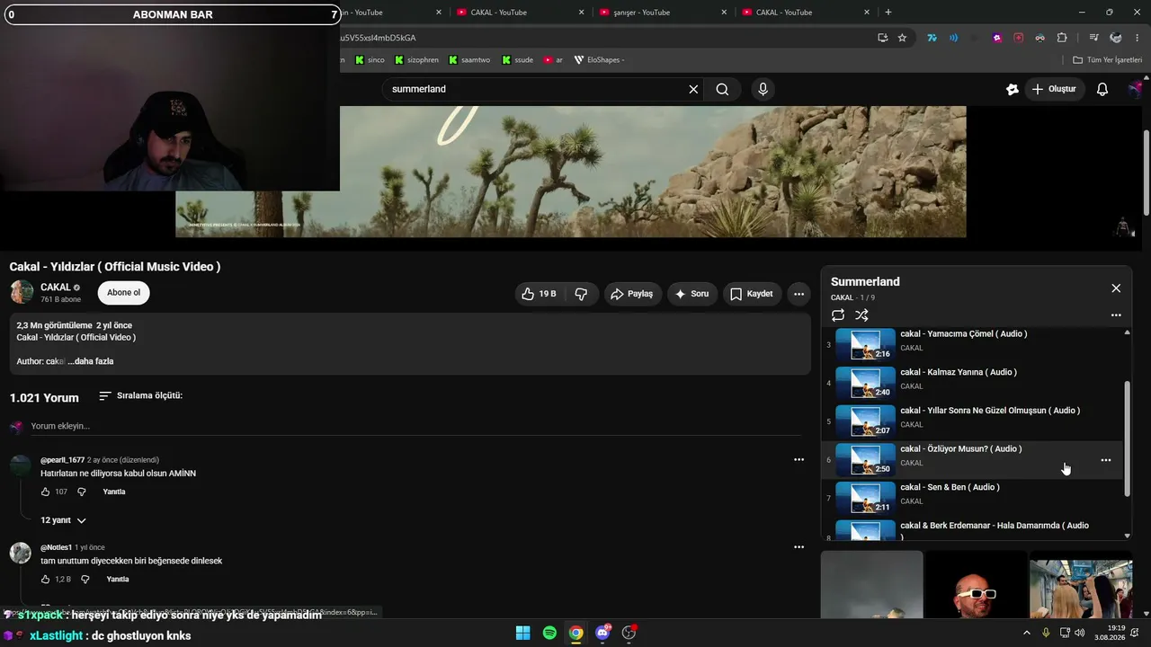Viewport: 1151px width, 647px height.
Task: Open the Summerland playlist options menu
Action: click(x=1116, y=315)
